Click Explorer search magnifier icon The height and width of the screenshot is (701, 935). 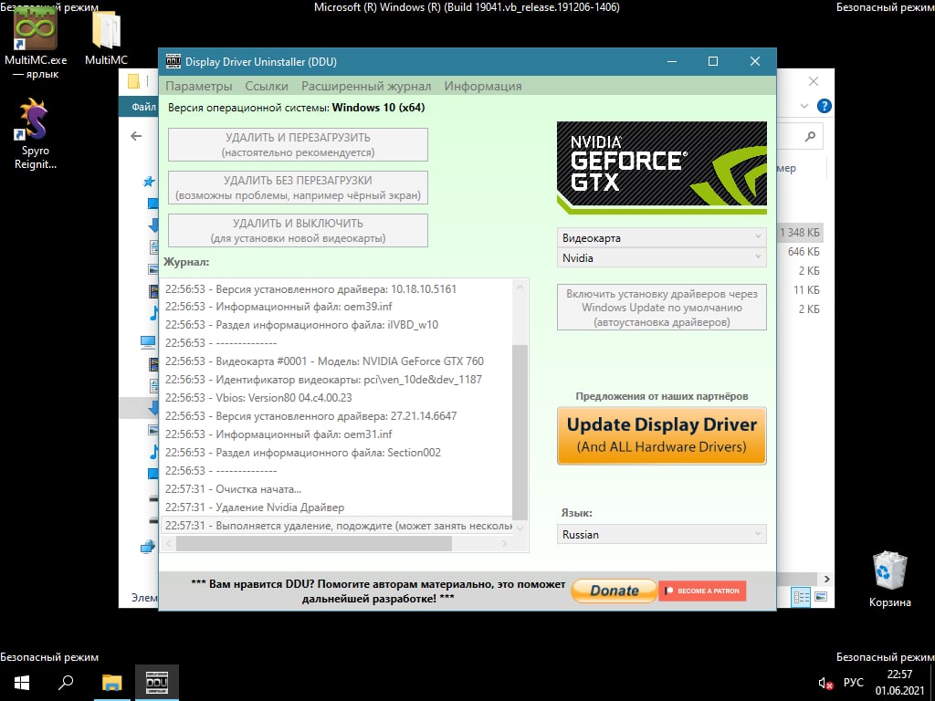tap(810, 137)
